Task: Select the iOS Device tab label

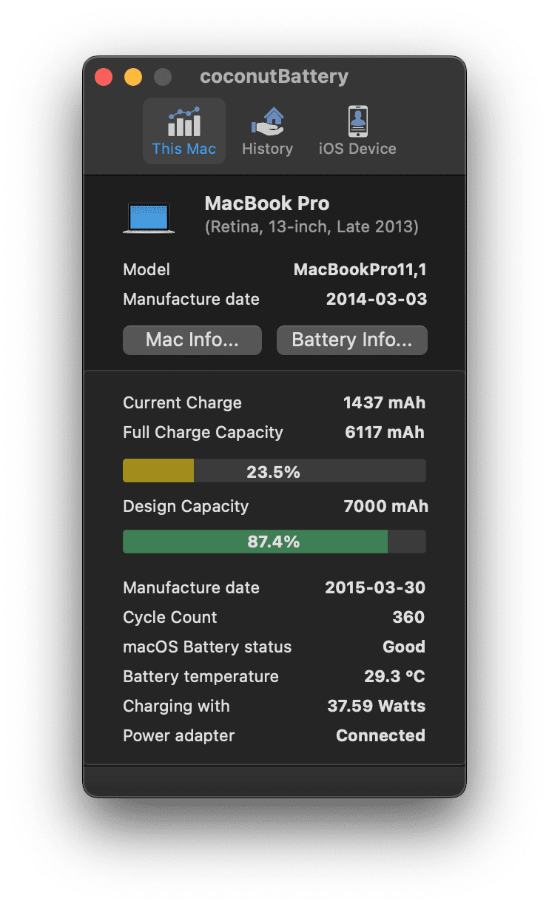Action: coord(357,149)
